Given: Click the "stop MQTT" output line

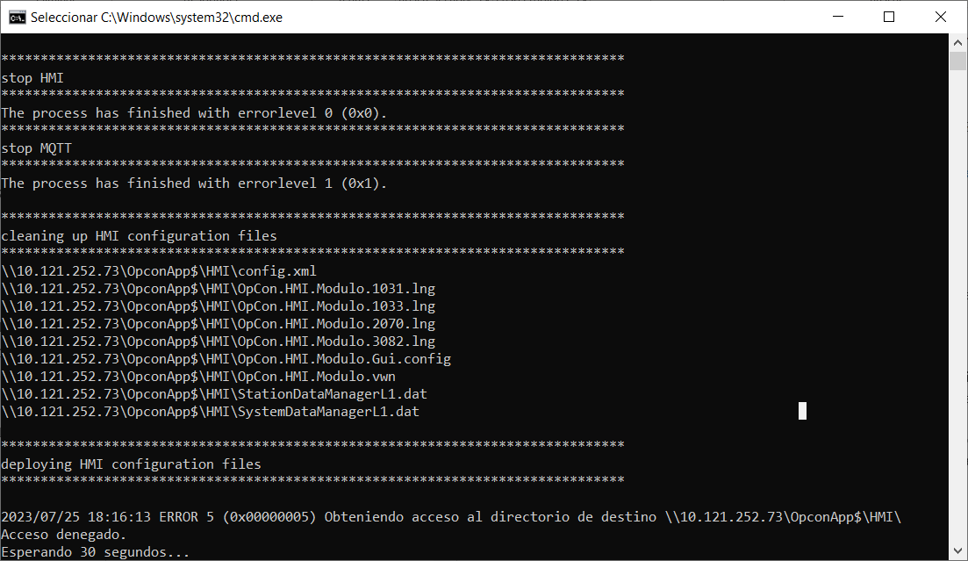Looking at the screenshot, I should point(36,148).
